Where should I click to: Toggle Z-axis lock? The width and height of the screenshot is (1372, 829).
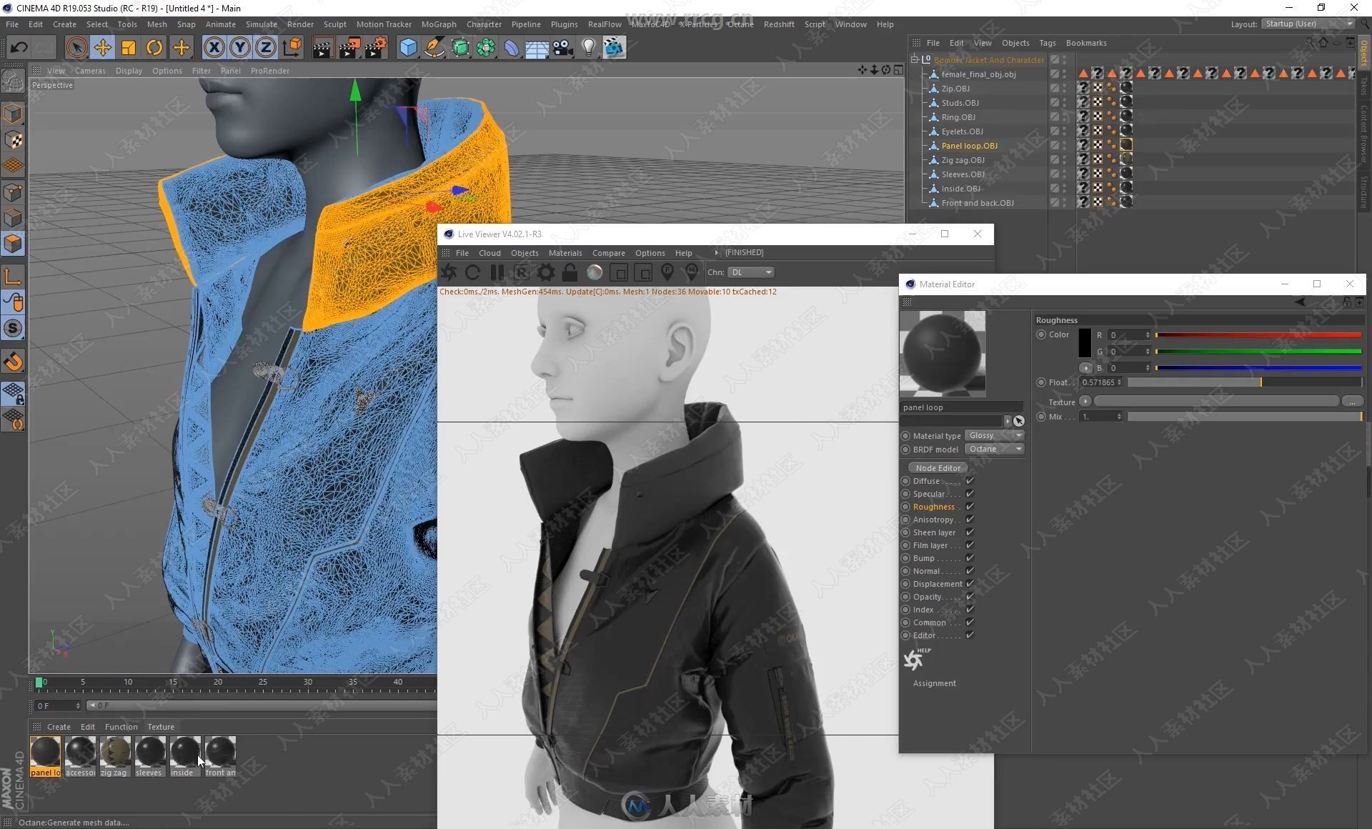pyautogui.click(x=266, y=48)
